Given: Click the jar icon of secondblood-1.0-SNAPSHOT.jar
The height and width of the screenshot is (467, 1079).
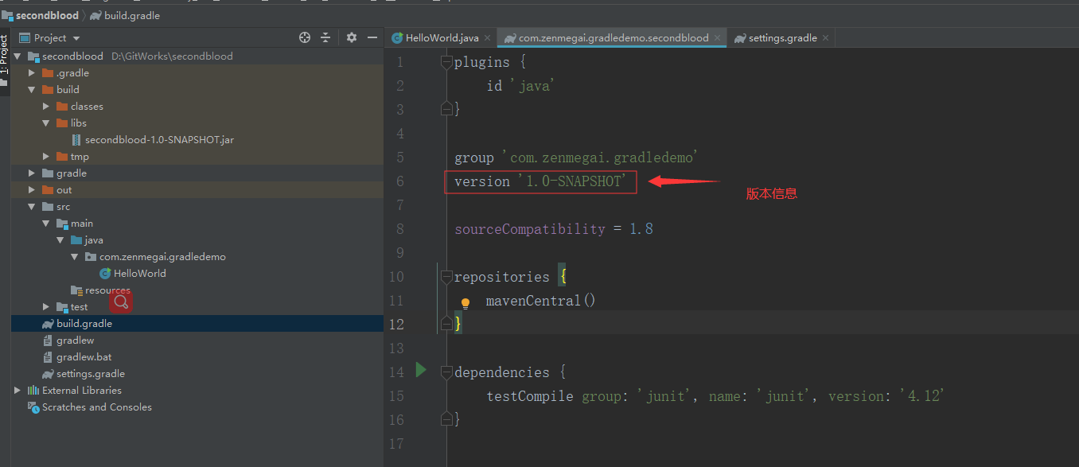Looking at the screenshot, I should tap(76, 139).
